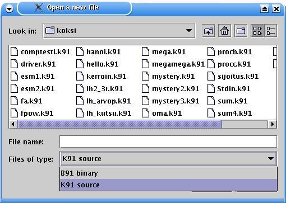Screen dimensions: 286x203
Task: Choose B91 binary file type
Action: (x=168, y=173)
